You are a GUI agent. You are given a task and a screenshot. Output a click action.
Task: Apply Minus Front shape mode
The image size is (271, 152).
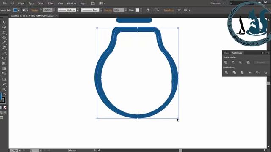click(233, 62)
